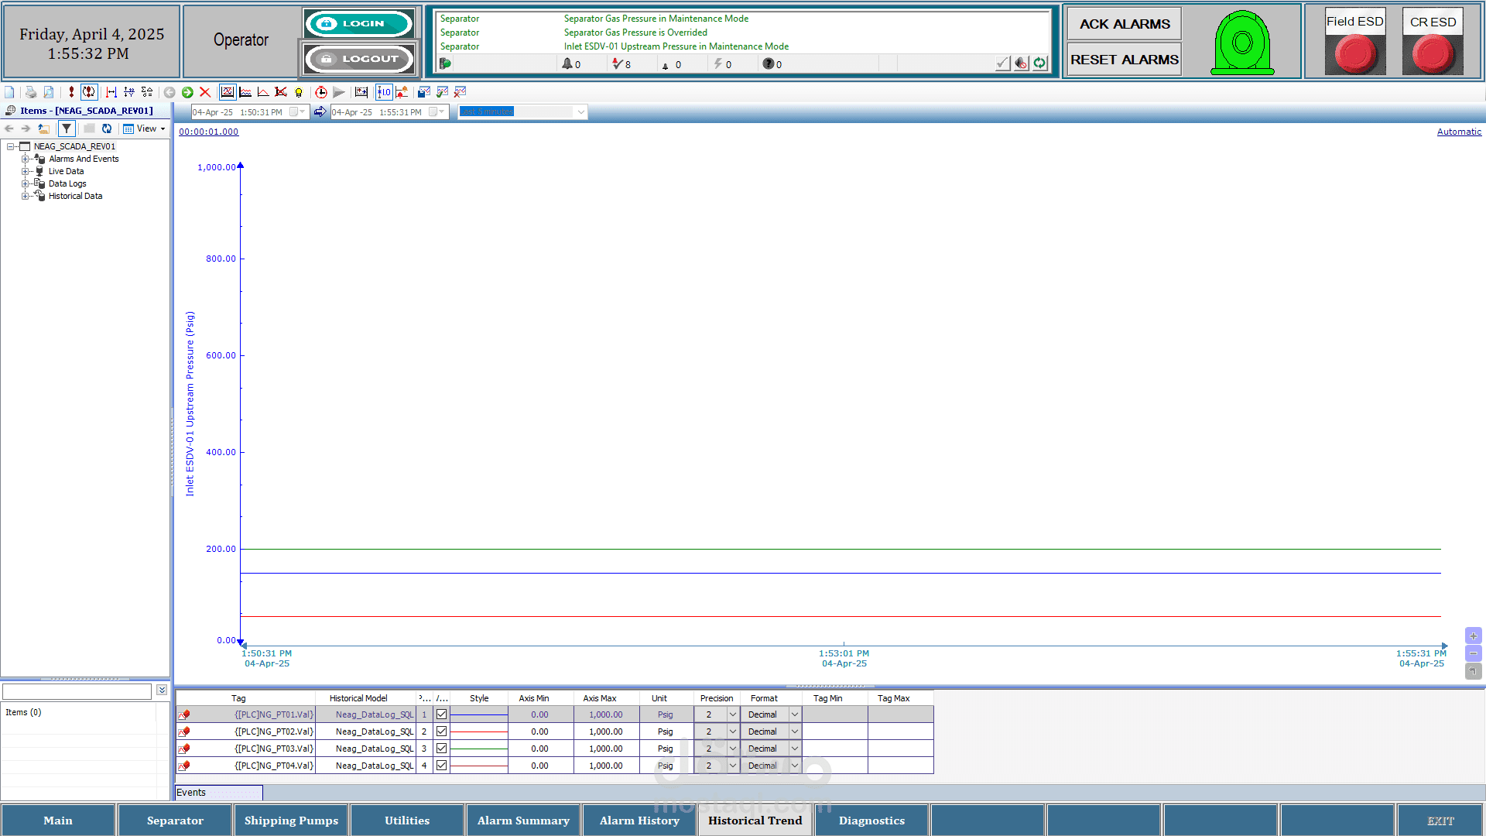Click the style line swatch for NG_PT03
The image size is (1486, 836).
click(x=478, y=749)
